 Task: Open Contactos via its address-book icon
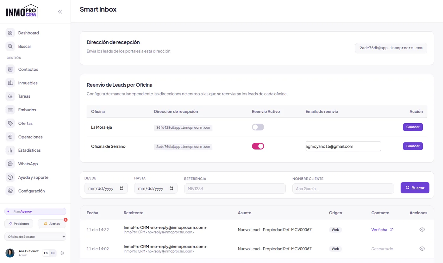tap(10, 70)
